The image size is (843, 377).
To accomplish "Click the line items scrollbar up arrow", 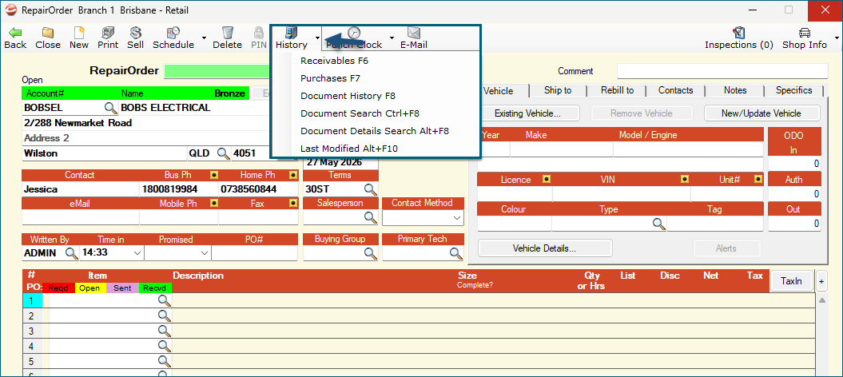I will coord(822,301).
